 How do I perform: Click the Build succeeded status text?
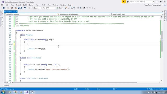(9, 89)
